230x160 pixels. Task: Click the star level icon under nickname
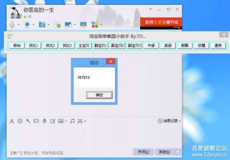pyautogui.click(x=25, y=17)
